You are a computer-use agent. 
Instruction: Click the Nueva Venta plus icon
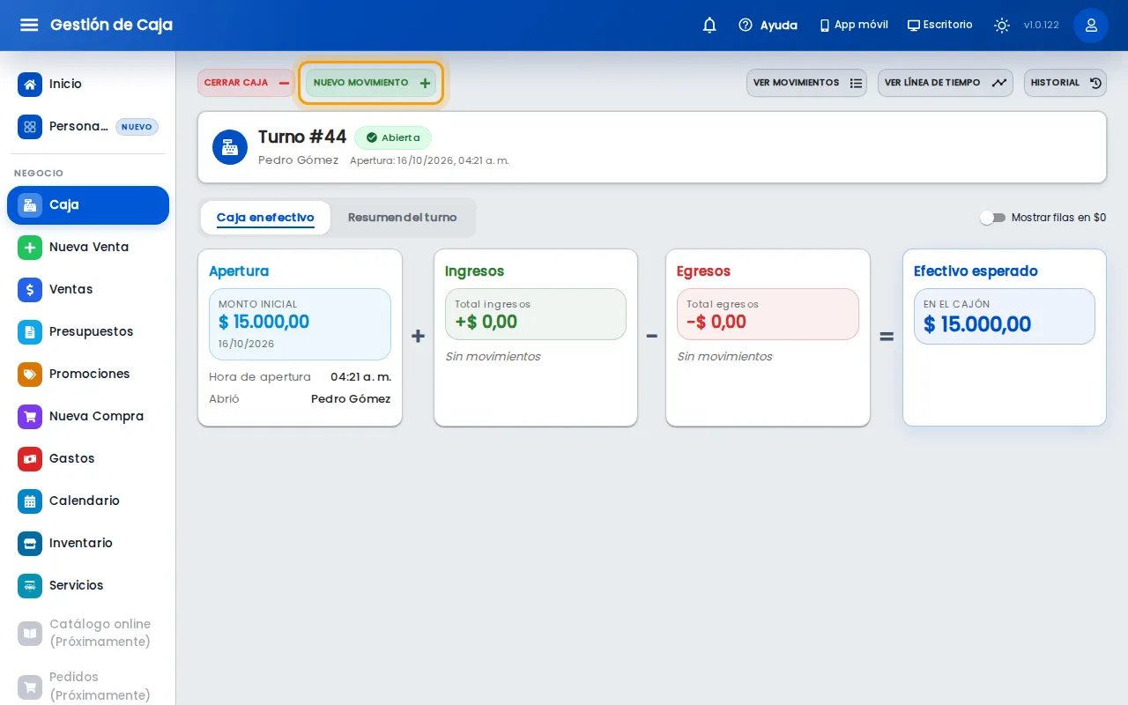30,248
